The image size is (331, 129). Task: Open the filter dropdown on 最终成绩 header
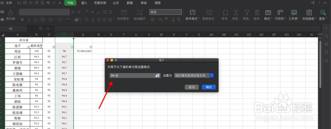click(x=41, y=47)
